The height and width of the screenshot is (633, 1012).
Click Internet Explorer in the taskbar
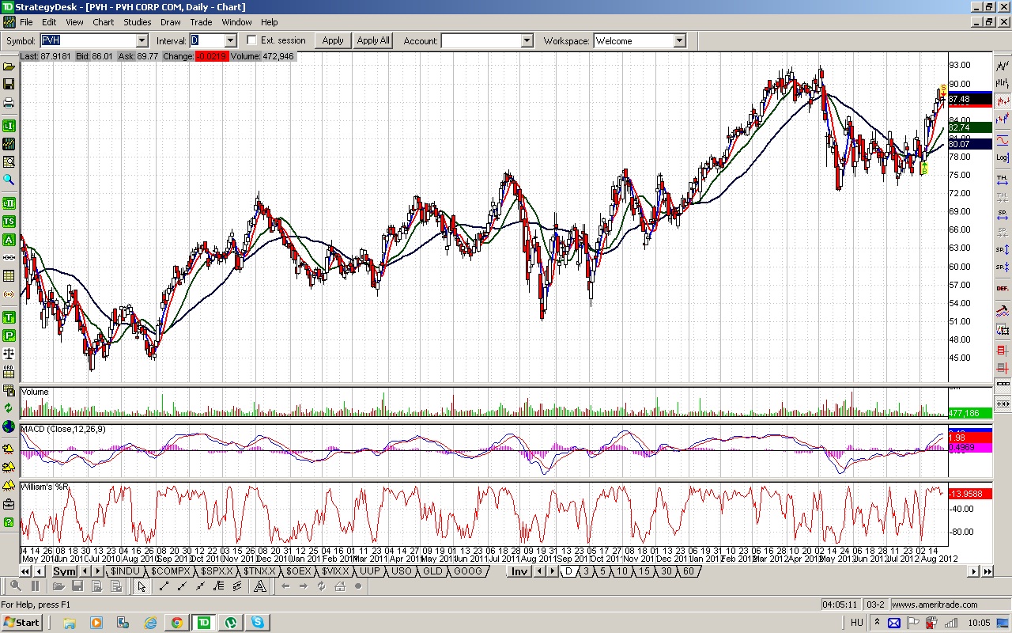click(x=149, y=623)
